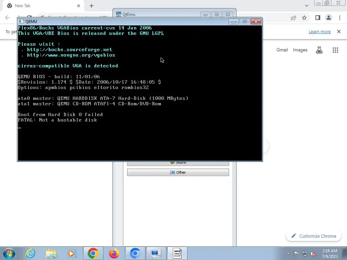Viewport: 347px width, 260px height.
Task: Open the Windows Start menu orb
Action: click(9, 253)
